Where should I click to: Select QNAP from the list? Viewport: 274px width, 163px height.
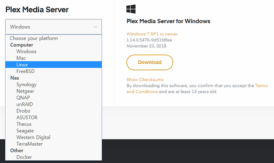(54, 98)
